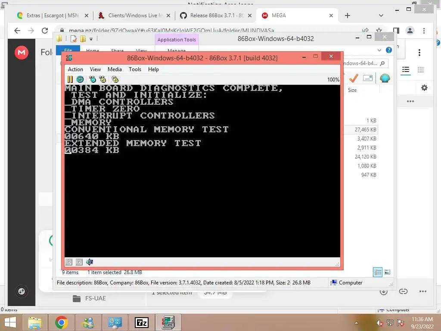The width and height of the screenshot is (441, 331).
Task: Reload the MEGA page in Chrome
Action: pos(45,31)
